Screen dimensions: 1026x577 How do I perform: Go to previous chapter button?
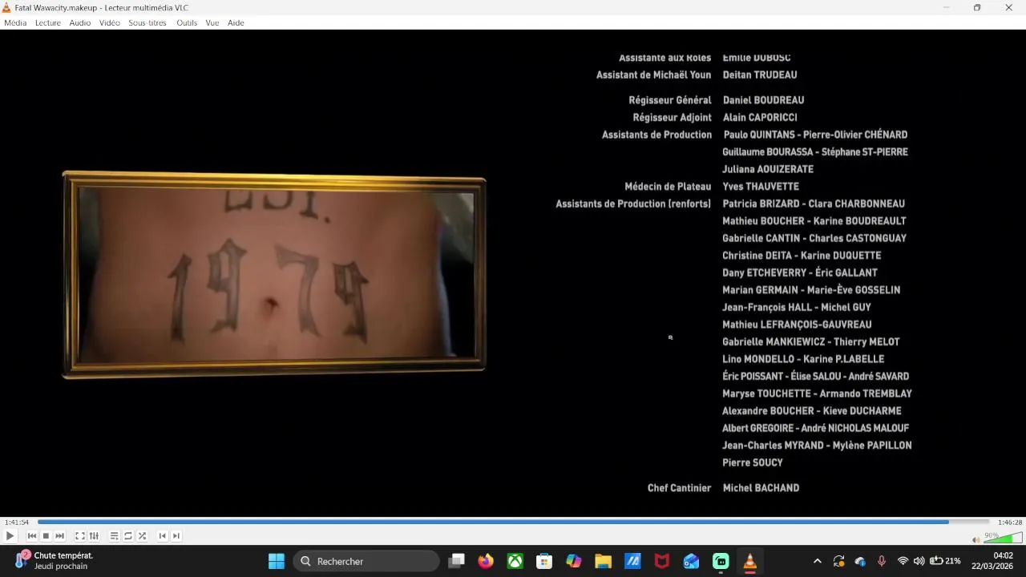[163, 536]
